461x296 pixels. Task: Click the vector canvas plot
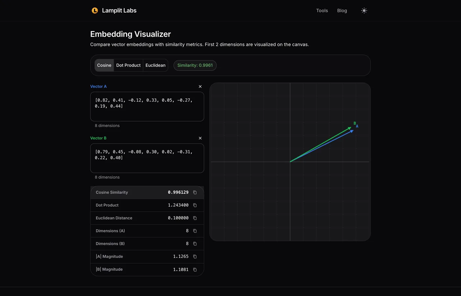point(290,162)
